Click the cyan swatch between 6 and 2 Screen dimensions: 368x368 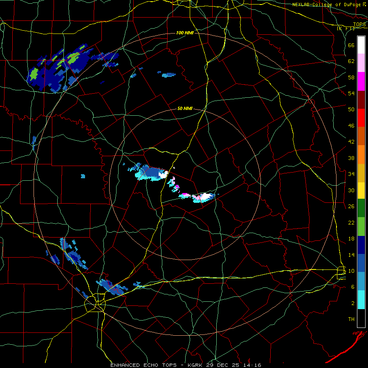click(361, 299)
